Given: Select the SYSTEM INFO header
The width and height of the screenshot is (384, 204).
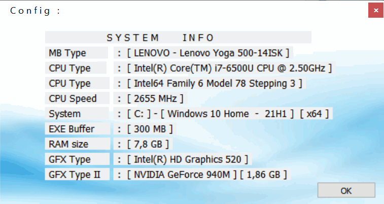Looking at the screenshot, I should (x=178, y=37).
